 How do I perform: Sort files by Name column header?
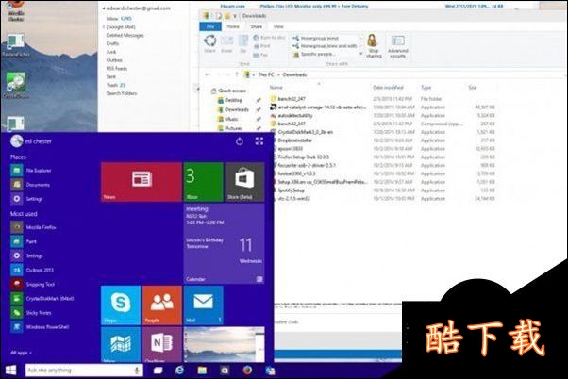coord(276,88)
